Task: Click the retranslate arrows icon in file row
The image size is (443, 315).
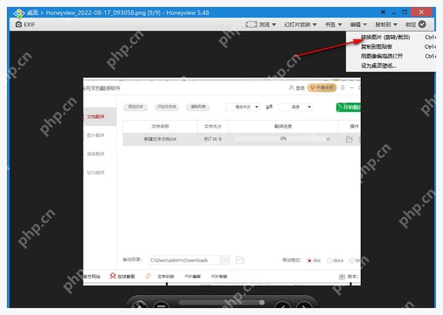Action: point(328,139)
